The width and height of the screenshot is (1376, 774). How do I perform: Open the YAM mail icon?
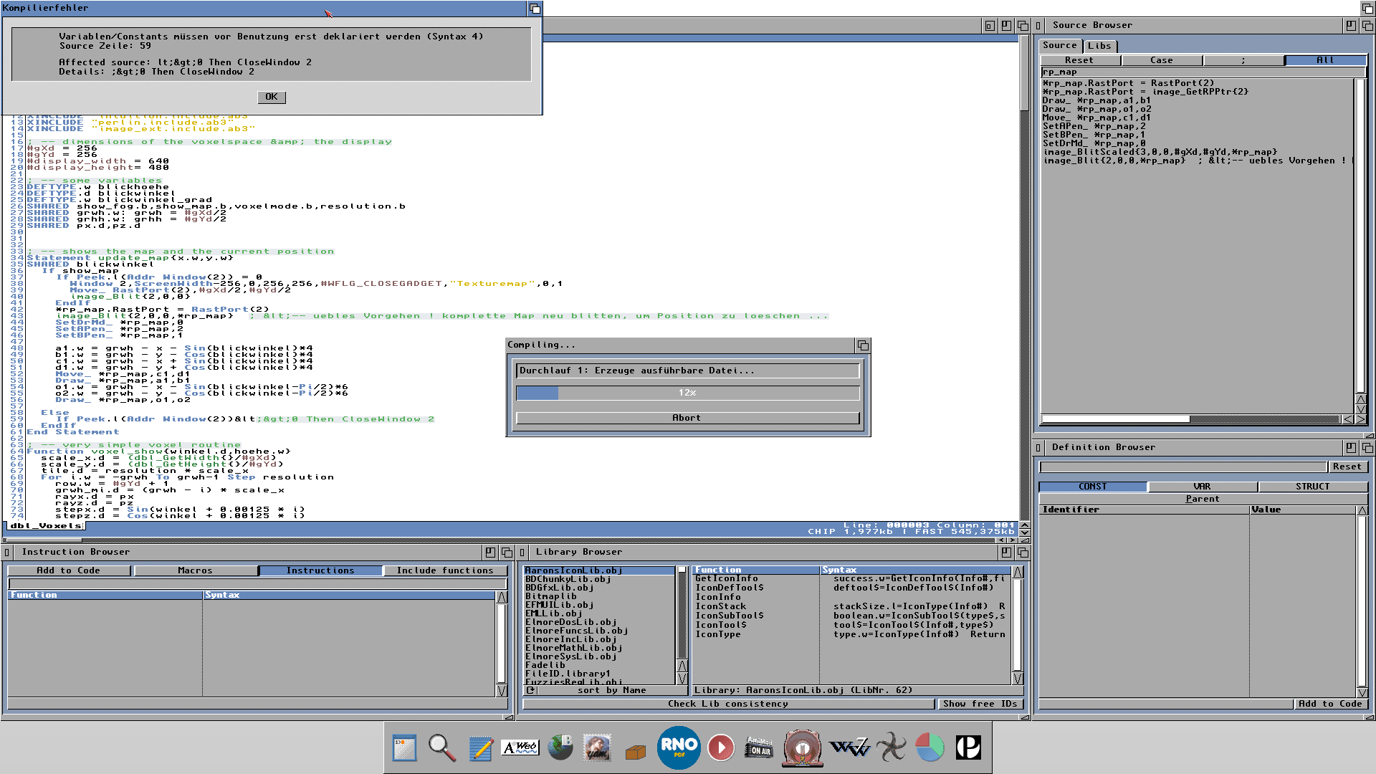[597, 747]
